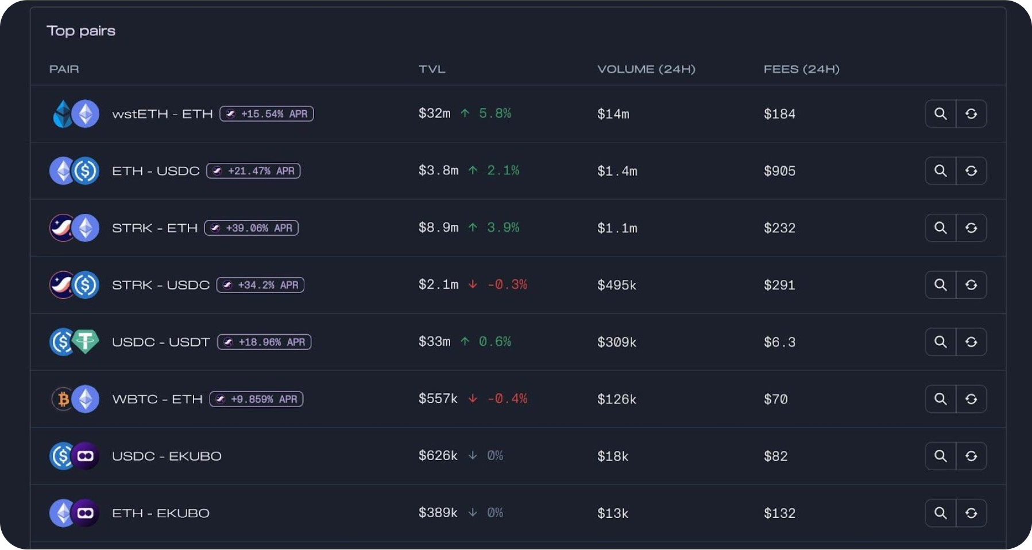Click the magnifier icon on the wstETH - ETH row

click(x=940, y=114)
